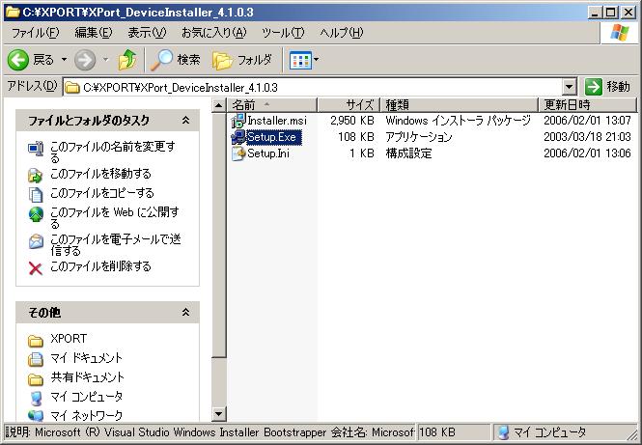642x445 pixels.
Task: Click the views grid icon
Action: coord(300,60)
